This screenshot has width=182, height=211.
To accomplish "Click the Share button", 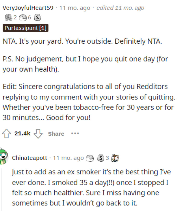I will click(56, 134).
